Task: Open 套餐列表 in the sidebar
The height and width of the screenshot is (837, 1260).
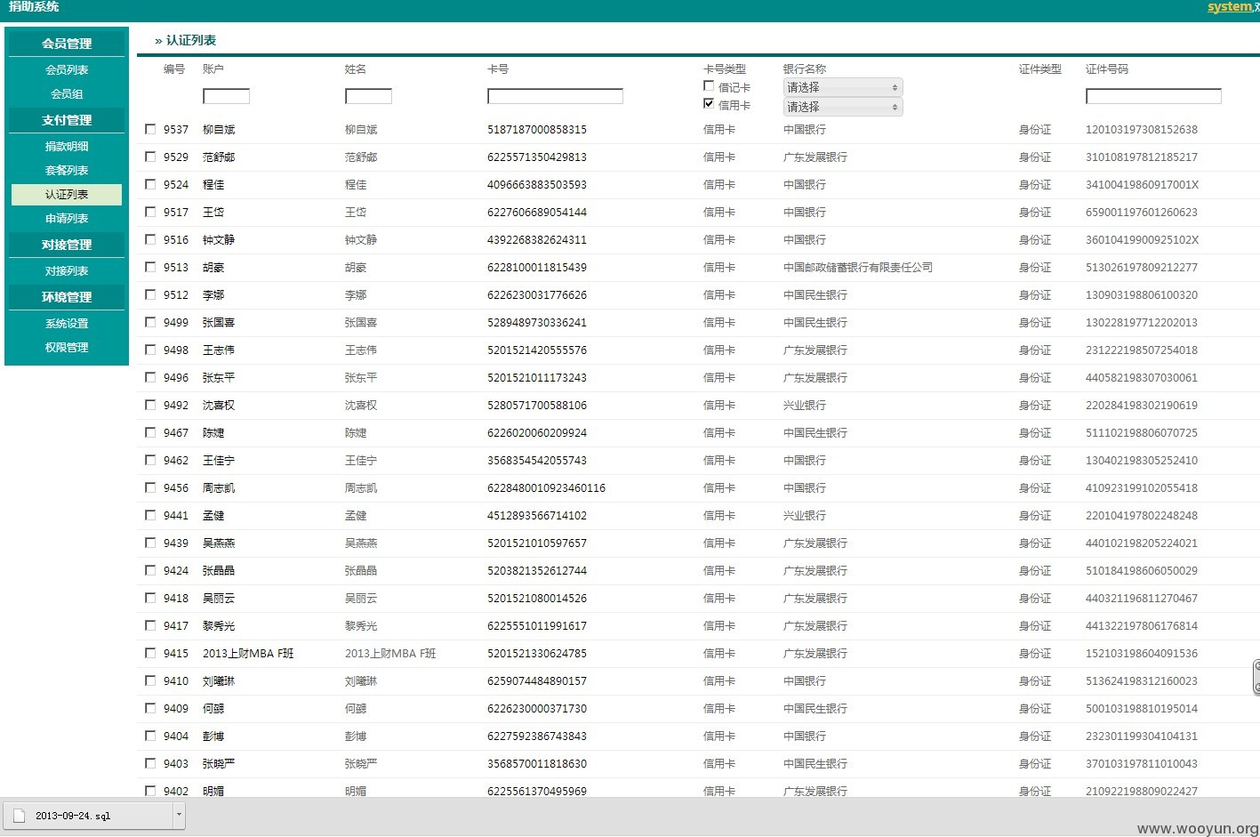Action: click(x=67, y=170)
